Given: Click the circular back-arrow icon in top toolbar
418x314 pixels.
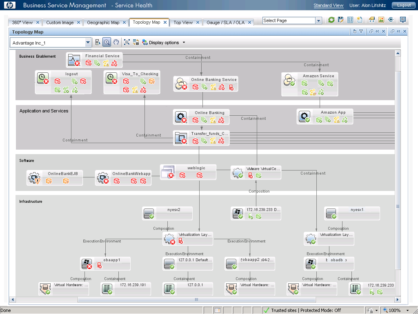Looking at the screenshot, I should pos(391,20).
